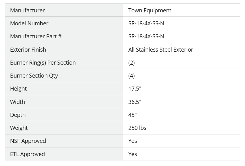Select the Town Equipment value
245x166 pixels.
pos(150,11)
